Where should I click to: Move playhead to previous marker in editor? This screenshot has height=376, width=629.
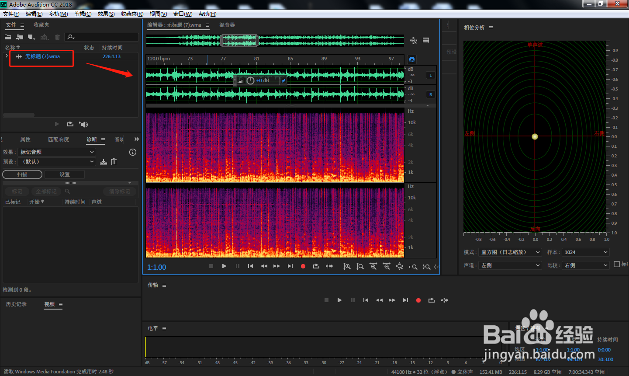pos(250,266)
